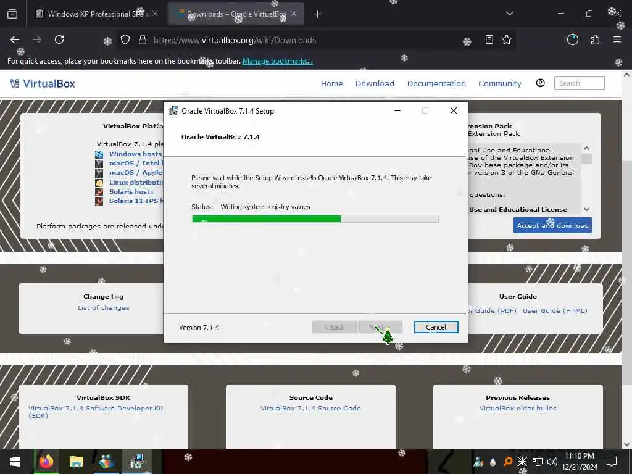
Task: Click the Solaris hosts link
Action: (131, 191)
